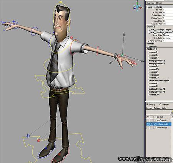This screenshot has width=173, height=163.
Task: Click the layer type box of highresModel
Action: pos(151,124)
